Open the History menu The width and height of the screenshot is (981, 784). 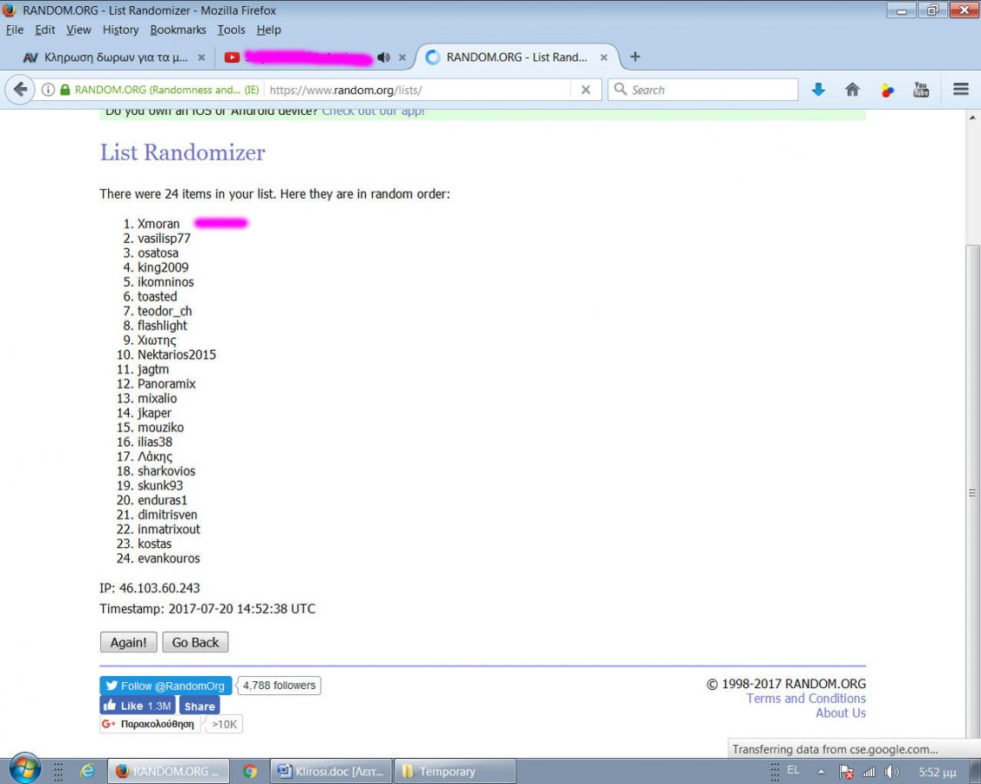pos(120,30)
